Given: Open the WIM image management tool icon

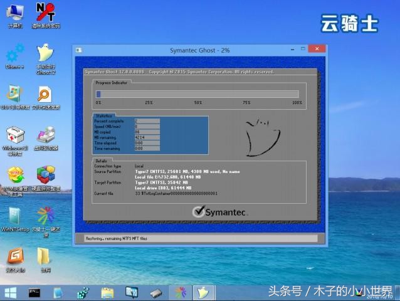Looking at the screenshot, I should (15, 182).
